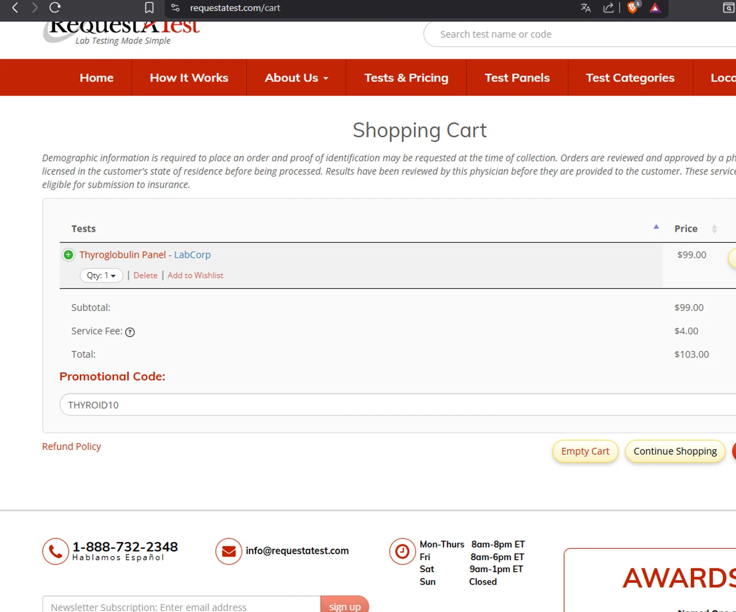Share this page via the share icon
Screen dimensions: 736x612
tap(608, 8)
